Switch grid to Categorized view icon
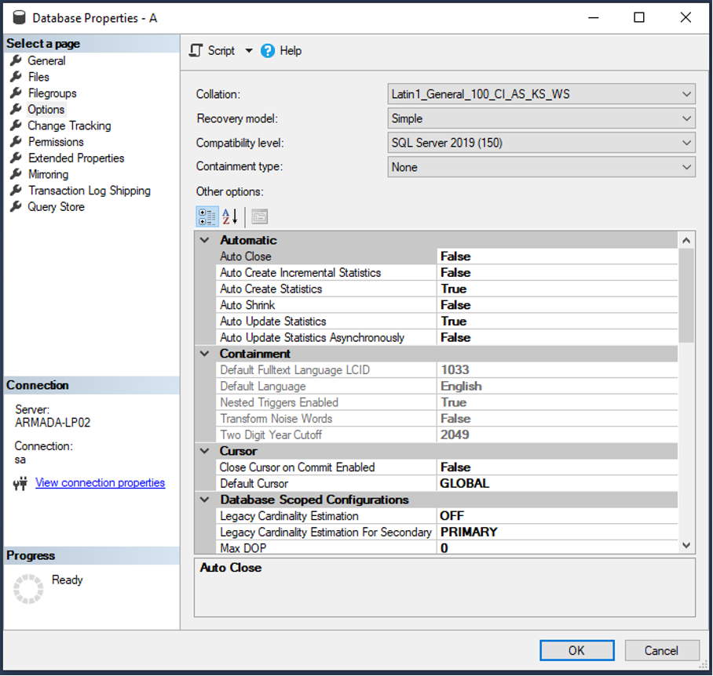Viewport: 713px width, 676px height. tap(207, 216)
